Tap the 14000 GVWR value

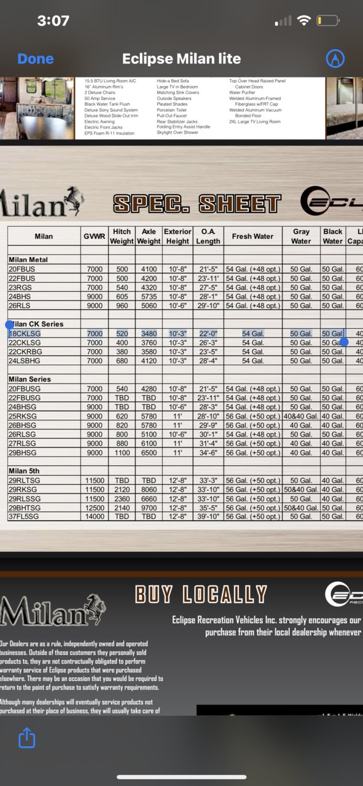[95, 517]
